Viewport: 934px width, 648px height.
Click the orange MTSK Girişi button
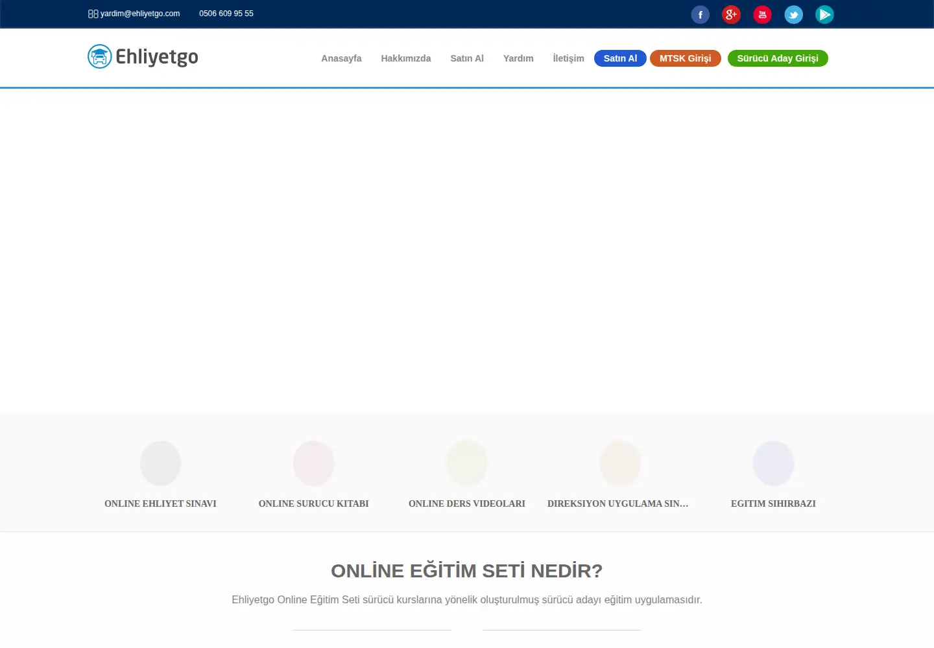(685, 58)
